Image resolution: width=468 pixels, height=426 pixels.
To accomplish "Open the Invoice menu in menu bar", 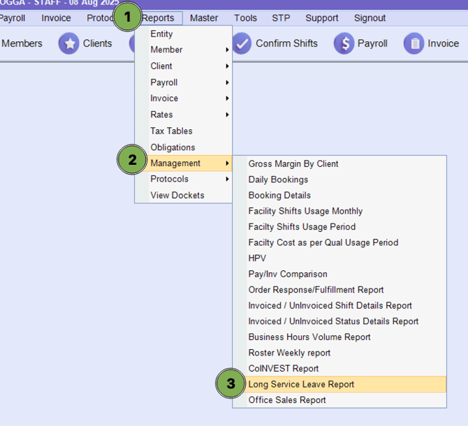I will click(56, 18).
